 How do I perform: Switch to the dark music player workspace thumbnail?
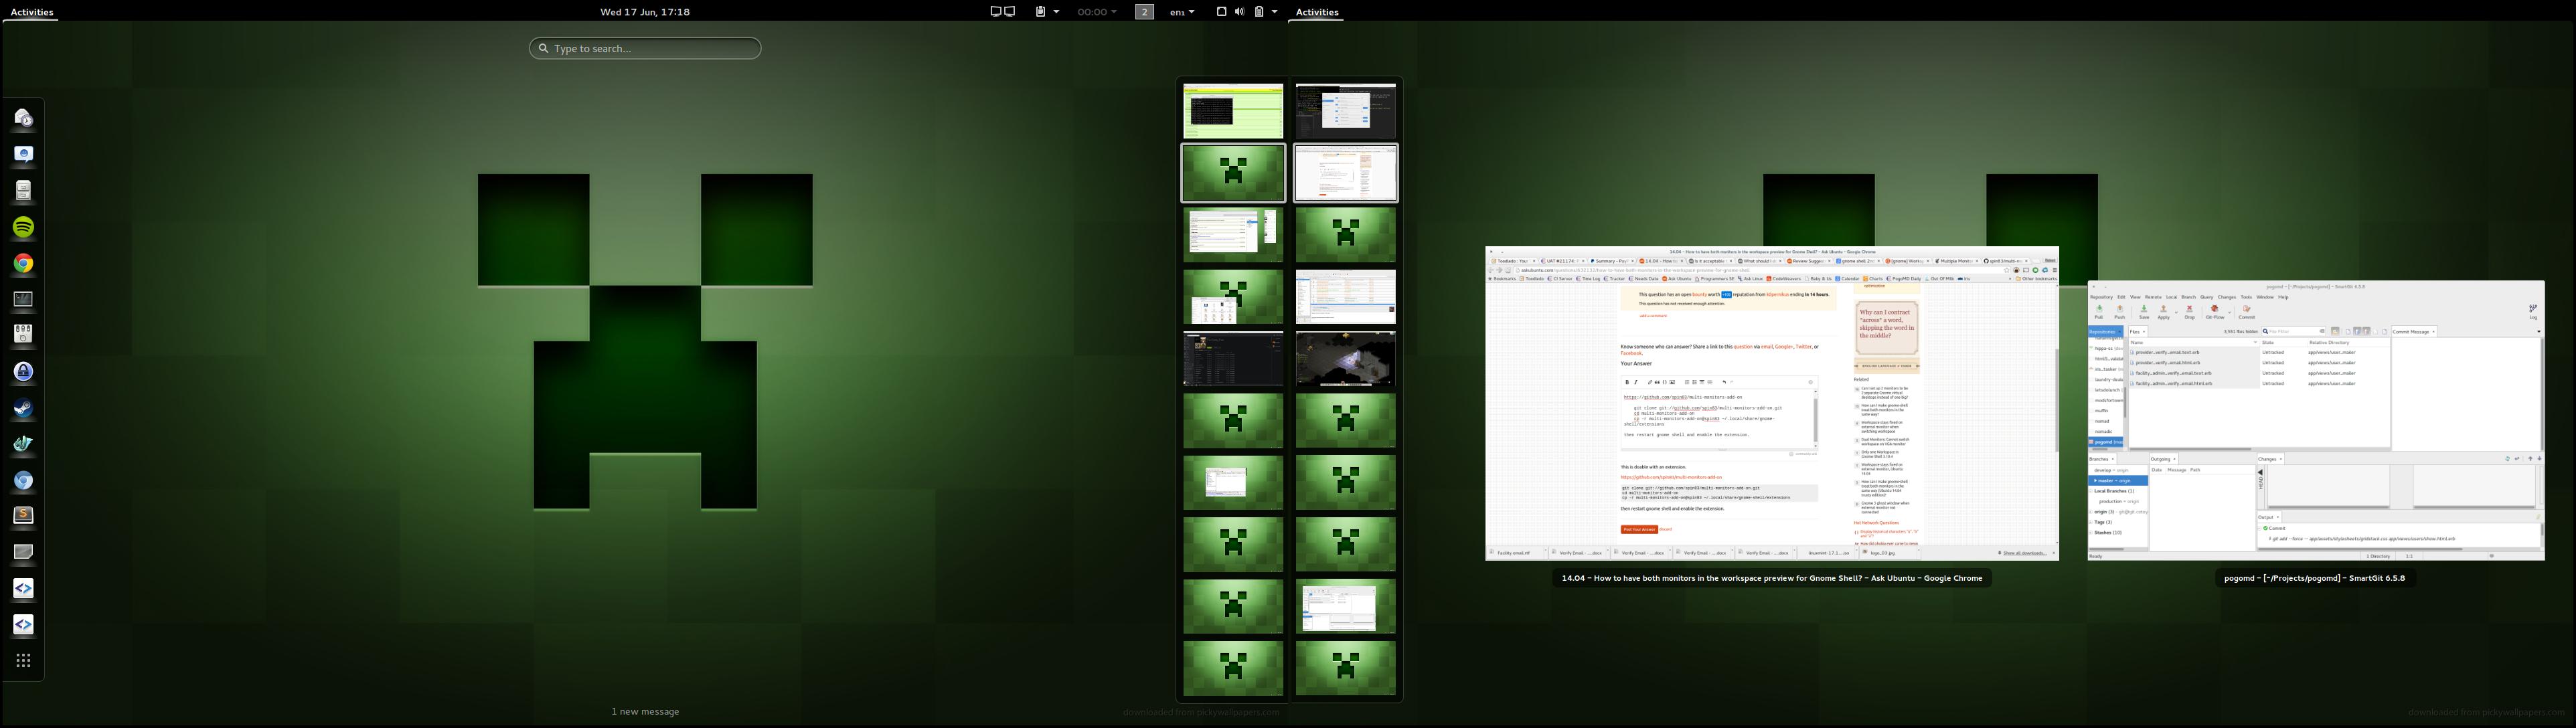click(x=1233, y=358)
